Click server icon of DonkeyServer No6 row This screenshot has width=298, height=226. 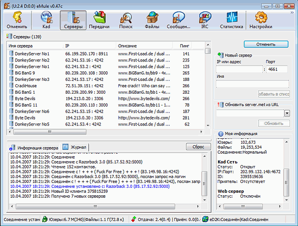click(11, 111)
